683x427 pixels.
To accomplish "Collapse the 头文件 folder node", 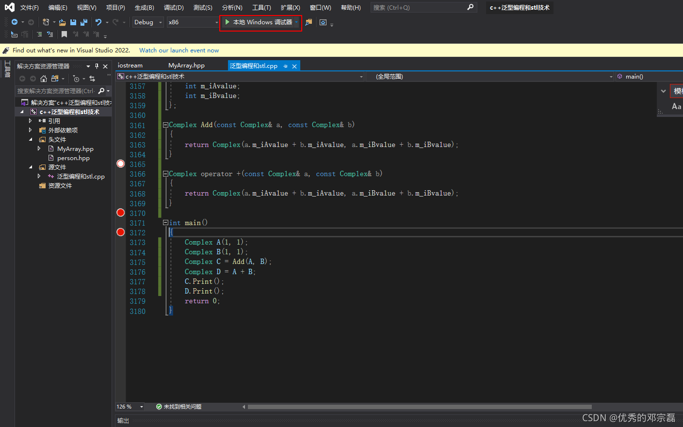I will tap(30, 139).
